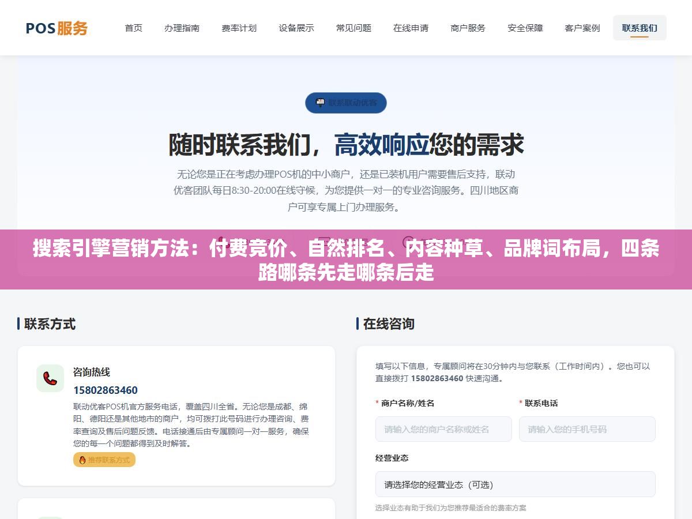Select the 联系我们 nav tab
Image resolution: width=692 pixels, height=519 pixels.
coord(640,28)
